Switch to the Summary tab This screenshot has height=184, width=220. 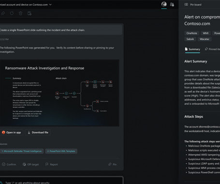click(192, 49)
